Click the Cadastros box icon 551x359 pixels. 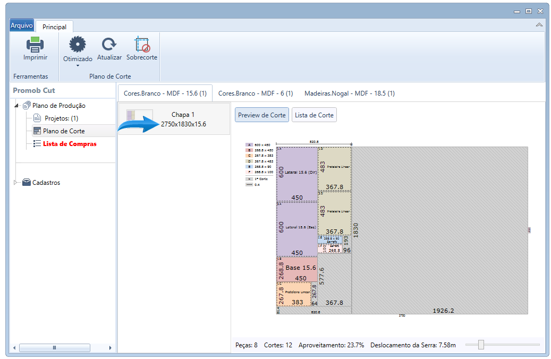[x=27, y=182]
